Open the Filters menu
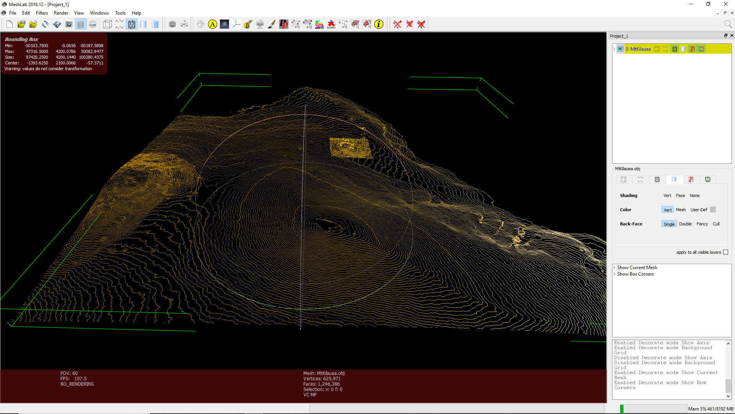The image size is (735, 414). click(42, 13)
